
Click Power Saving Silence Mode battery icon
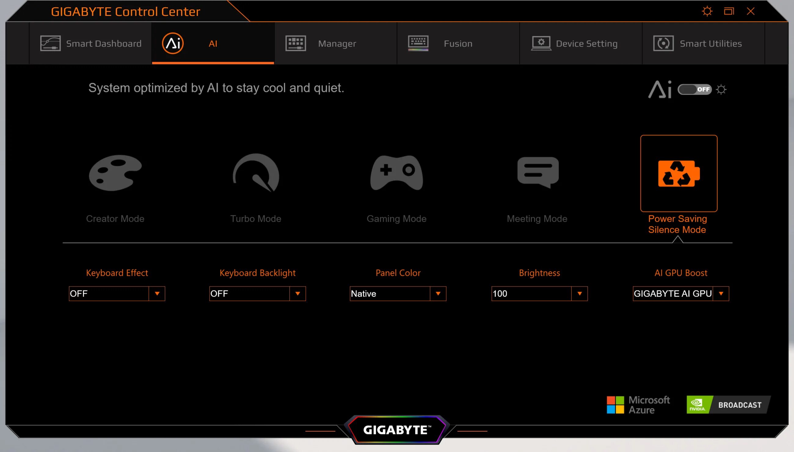coord(679,173)
